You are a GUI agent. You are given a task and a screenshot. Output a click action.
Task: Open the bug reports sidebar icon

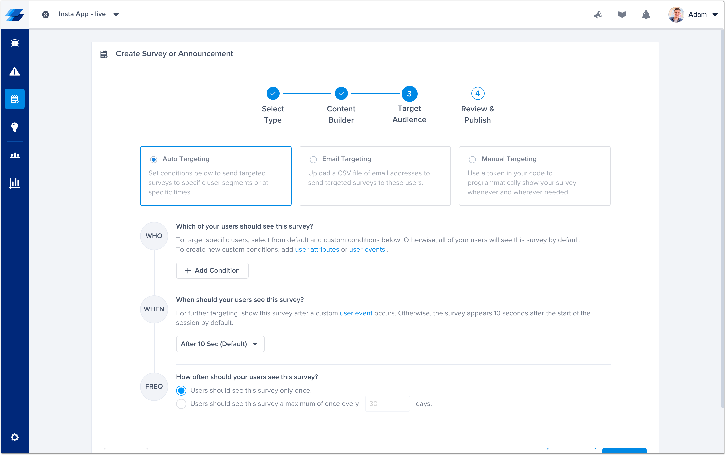(15, 43)
